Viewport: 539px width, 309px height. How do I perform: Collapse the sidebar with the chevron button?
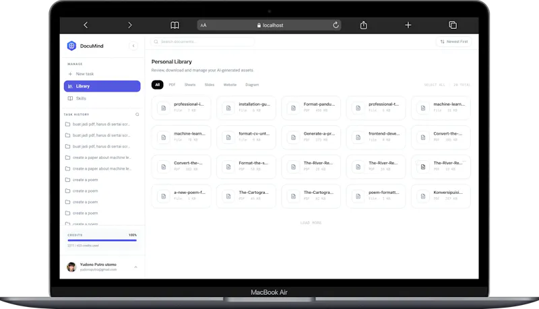point(133,46)
